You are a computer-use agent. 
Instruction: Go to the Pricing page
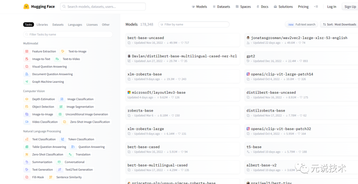pyautogui.click(x=303, y=7)
